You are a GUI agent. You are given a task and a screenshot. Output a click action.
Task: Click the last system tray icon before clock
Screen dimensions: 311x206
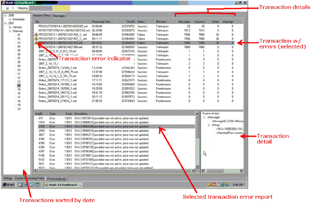227,184
